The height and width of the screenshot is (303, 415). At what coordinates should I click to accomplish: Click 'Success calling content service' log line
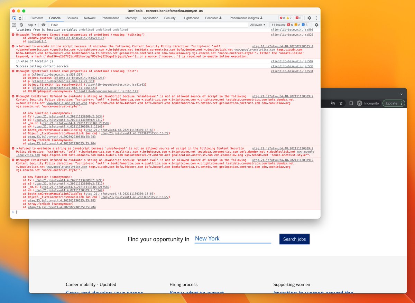[x=42, y=66]
